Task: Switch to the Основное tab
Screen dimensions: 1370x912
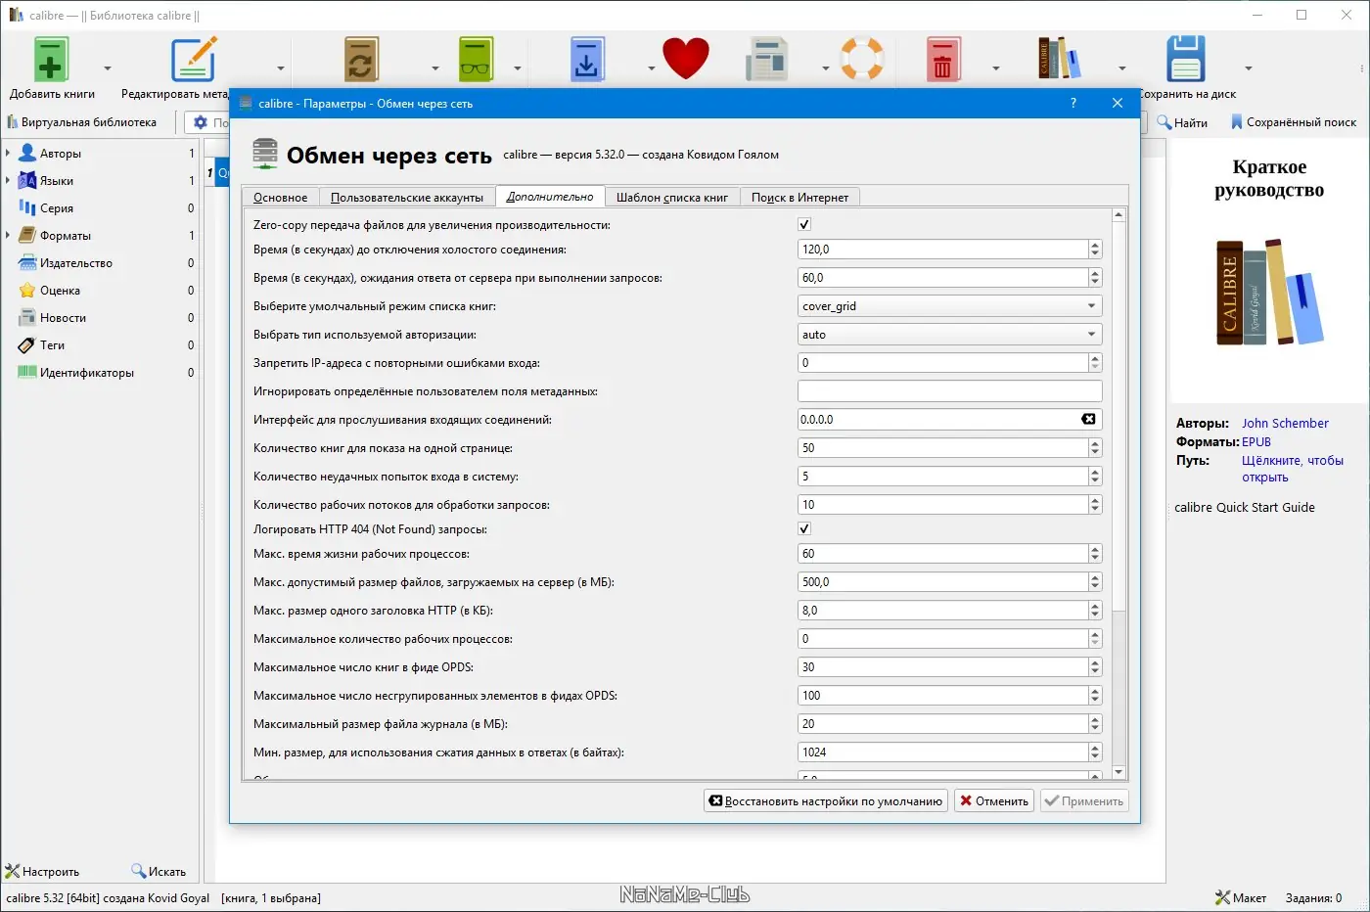Action: [280, 197]
